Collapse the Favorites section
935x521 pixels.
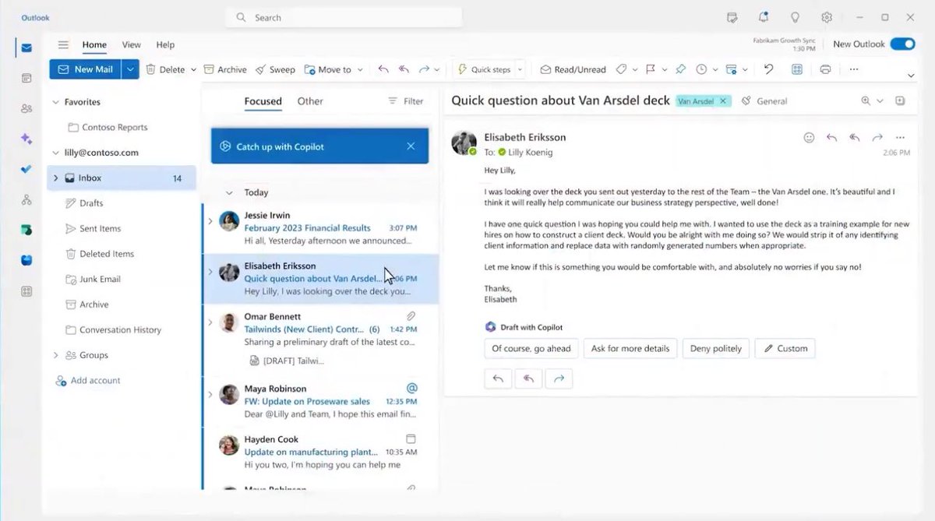(x=55, y=102)
